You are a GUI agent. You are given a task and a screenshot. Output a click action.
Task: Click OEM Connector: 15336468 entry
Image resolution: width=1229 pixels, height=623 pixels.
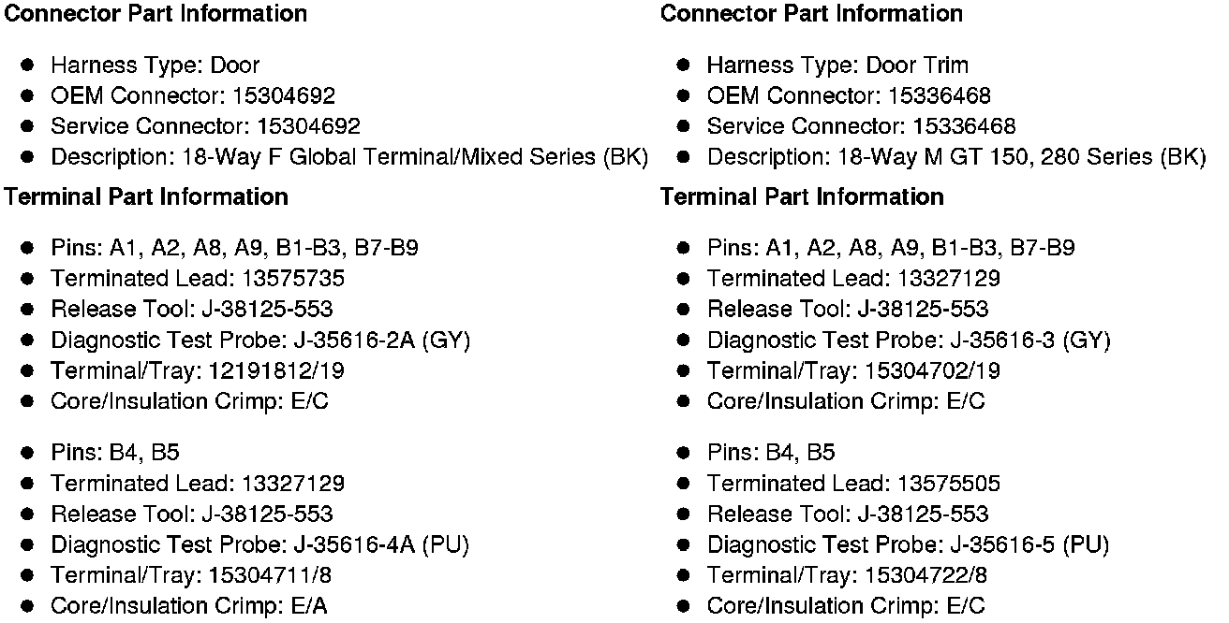pos(848,96)
